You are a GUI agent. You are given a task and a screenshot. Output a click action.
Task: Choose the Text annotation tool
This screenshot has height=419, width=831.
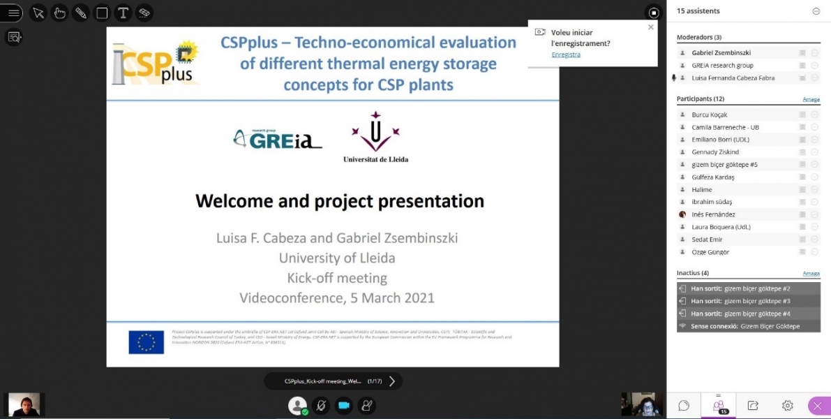tap(123, 13)
